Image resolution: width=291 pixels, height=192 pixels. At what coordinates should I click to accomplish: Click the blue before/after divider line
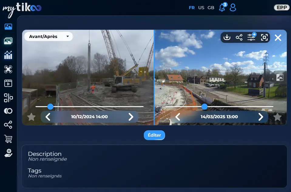click(x=154, y=77)
